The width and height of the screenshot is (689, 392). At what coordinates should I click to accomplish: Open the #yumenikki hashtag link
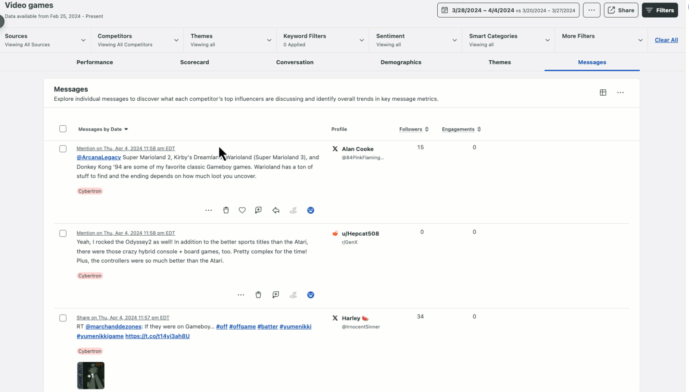pyautogui.click(x=296, y=327)
